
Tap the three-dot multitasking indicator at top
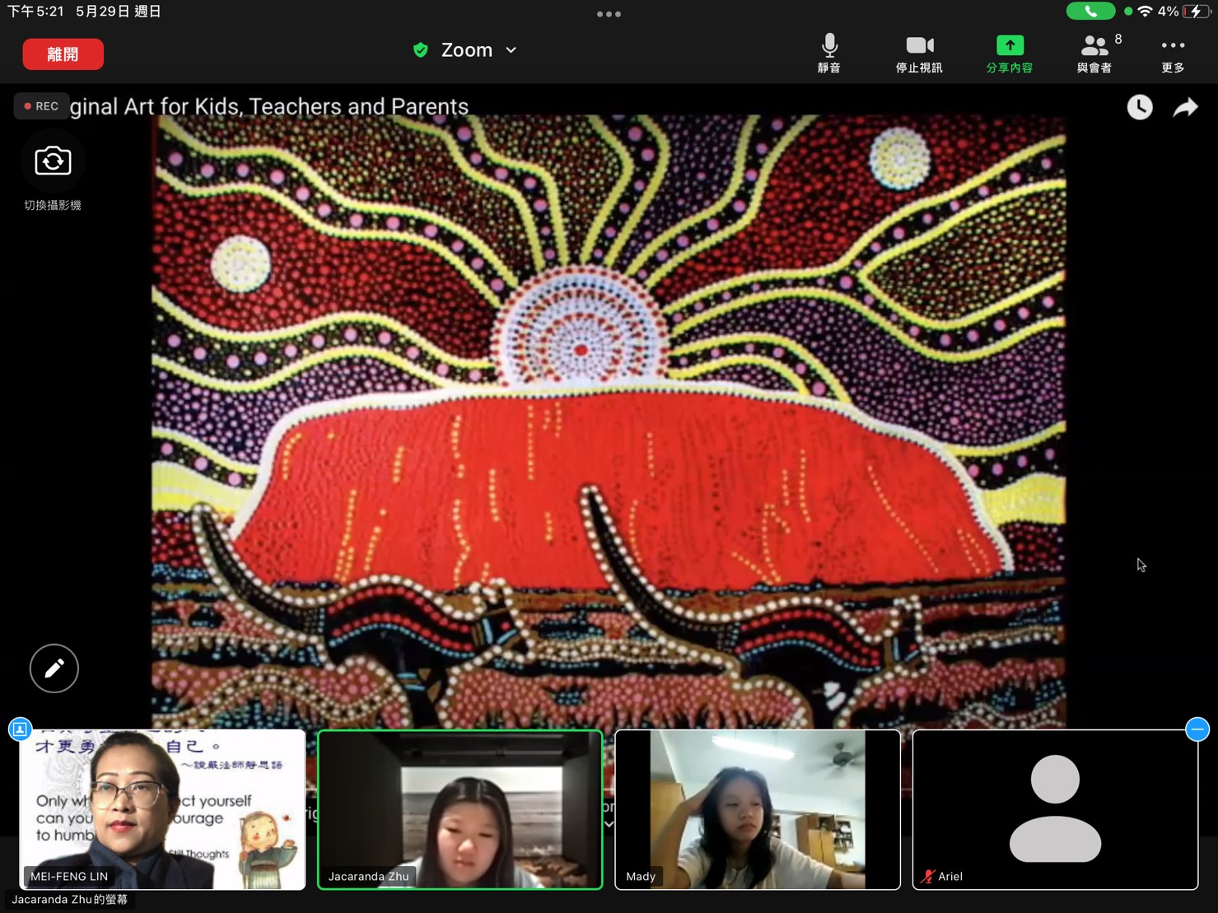tap(609, 14)
